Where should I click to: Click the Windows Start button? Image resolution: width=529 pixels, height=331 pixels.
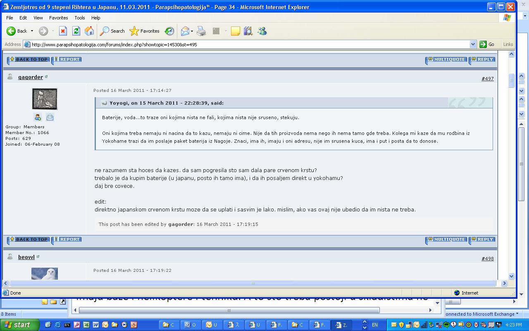[20, 325]
